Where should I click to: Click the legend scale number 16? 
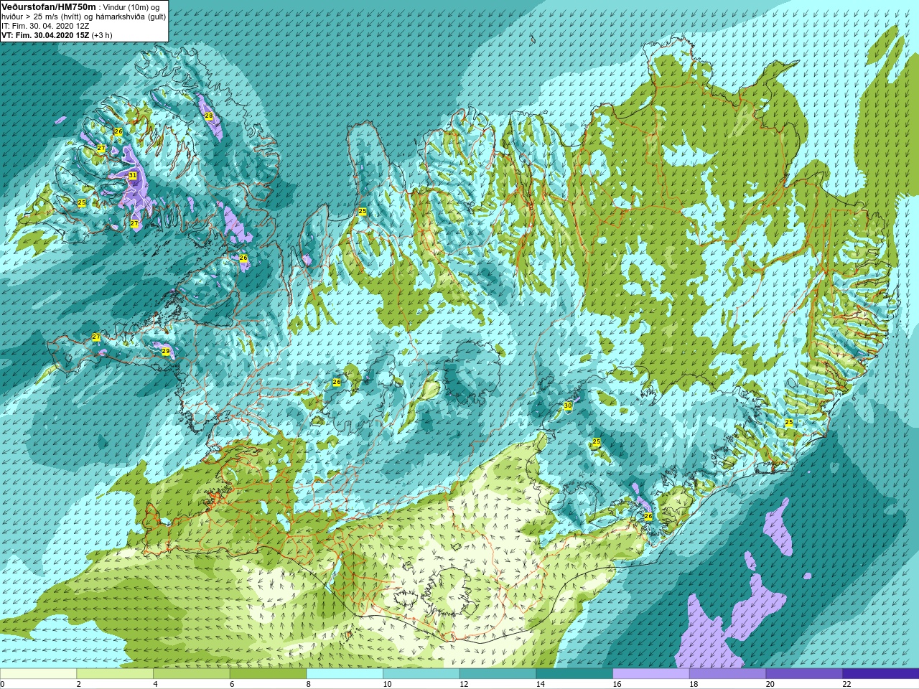617,684
